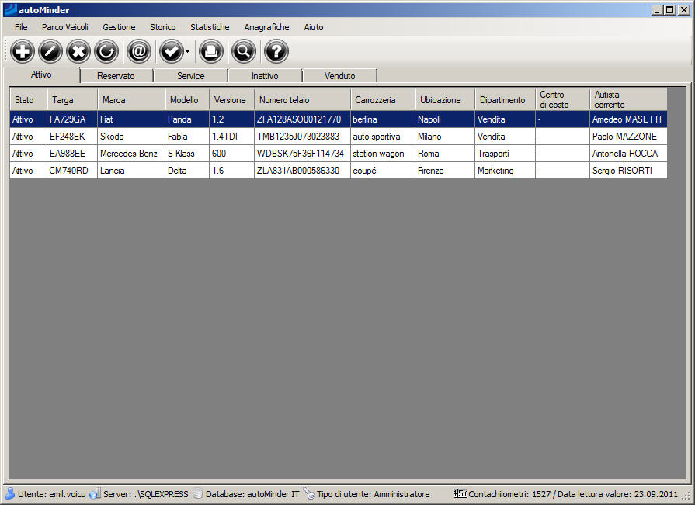
Task: Open the Gestione menu
Action: (119, 27)
